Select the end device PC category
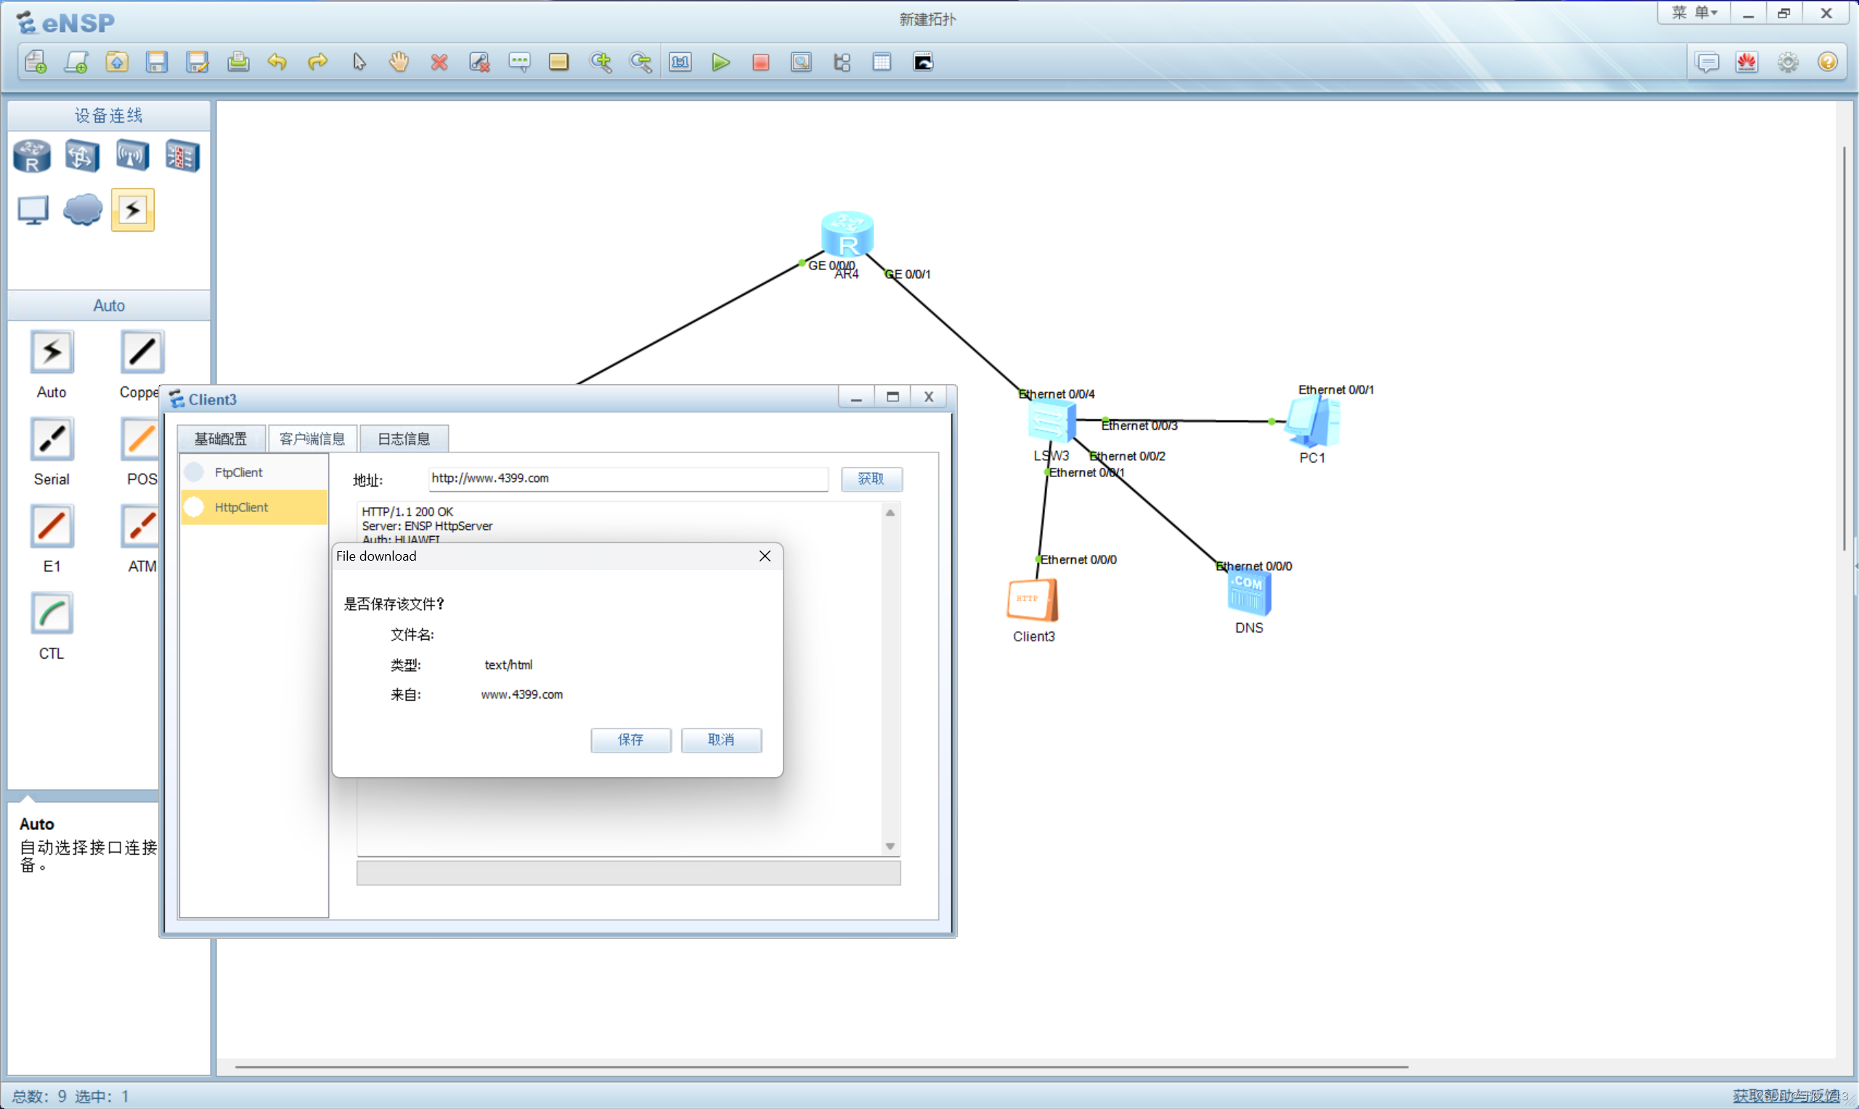The width and height of the screenshot is (1859, 1109). (33, 210)
